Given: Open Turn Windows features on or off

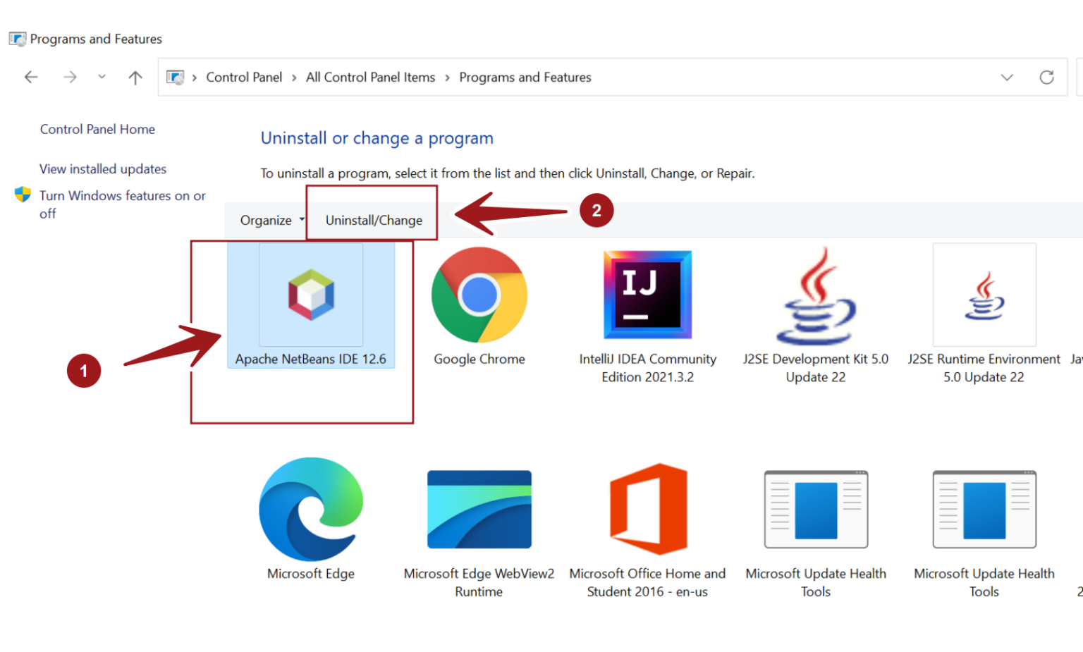Looking at the screenshot, I should [122, 204].
